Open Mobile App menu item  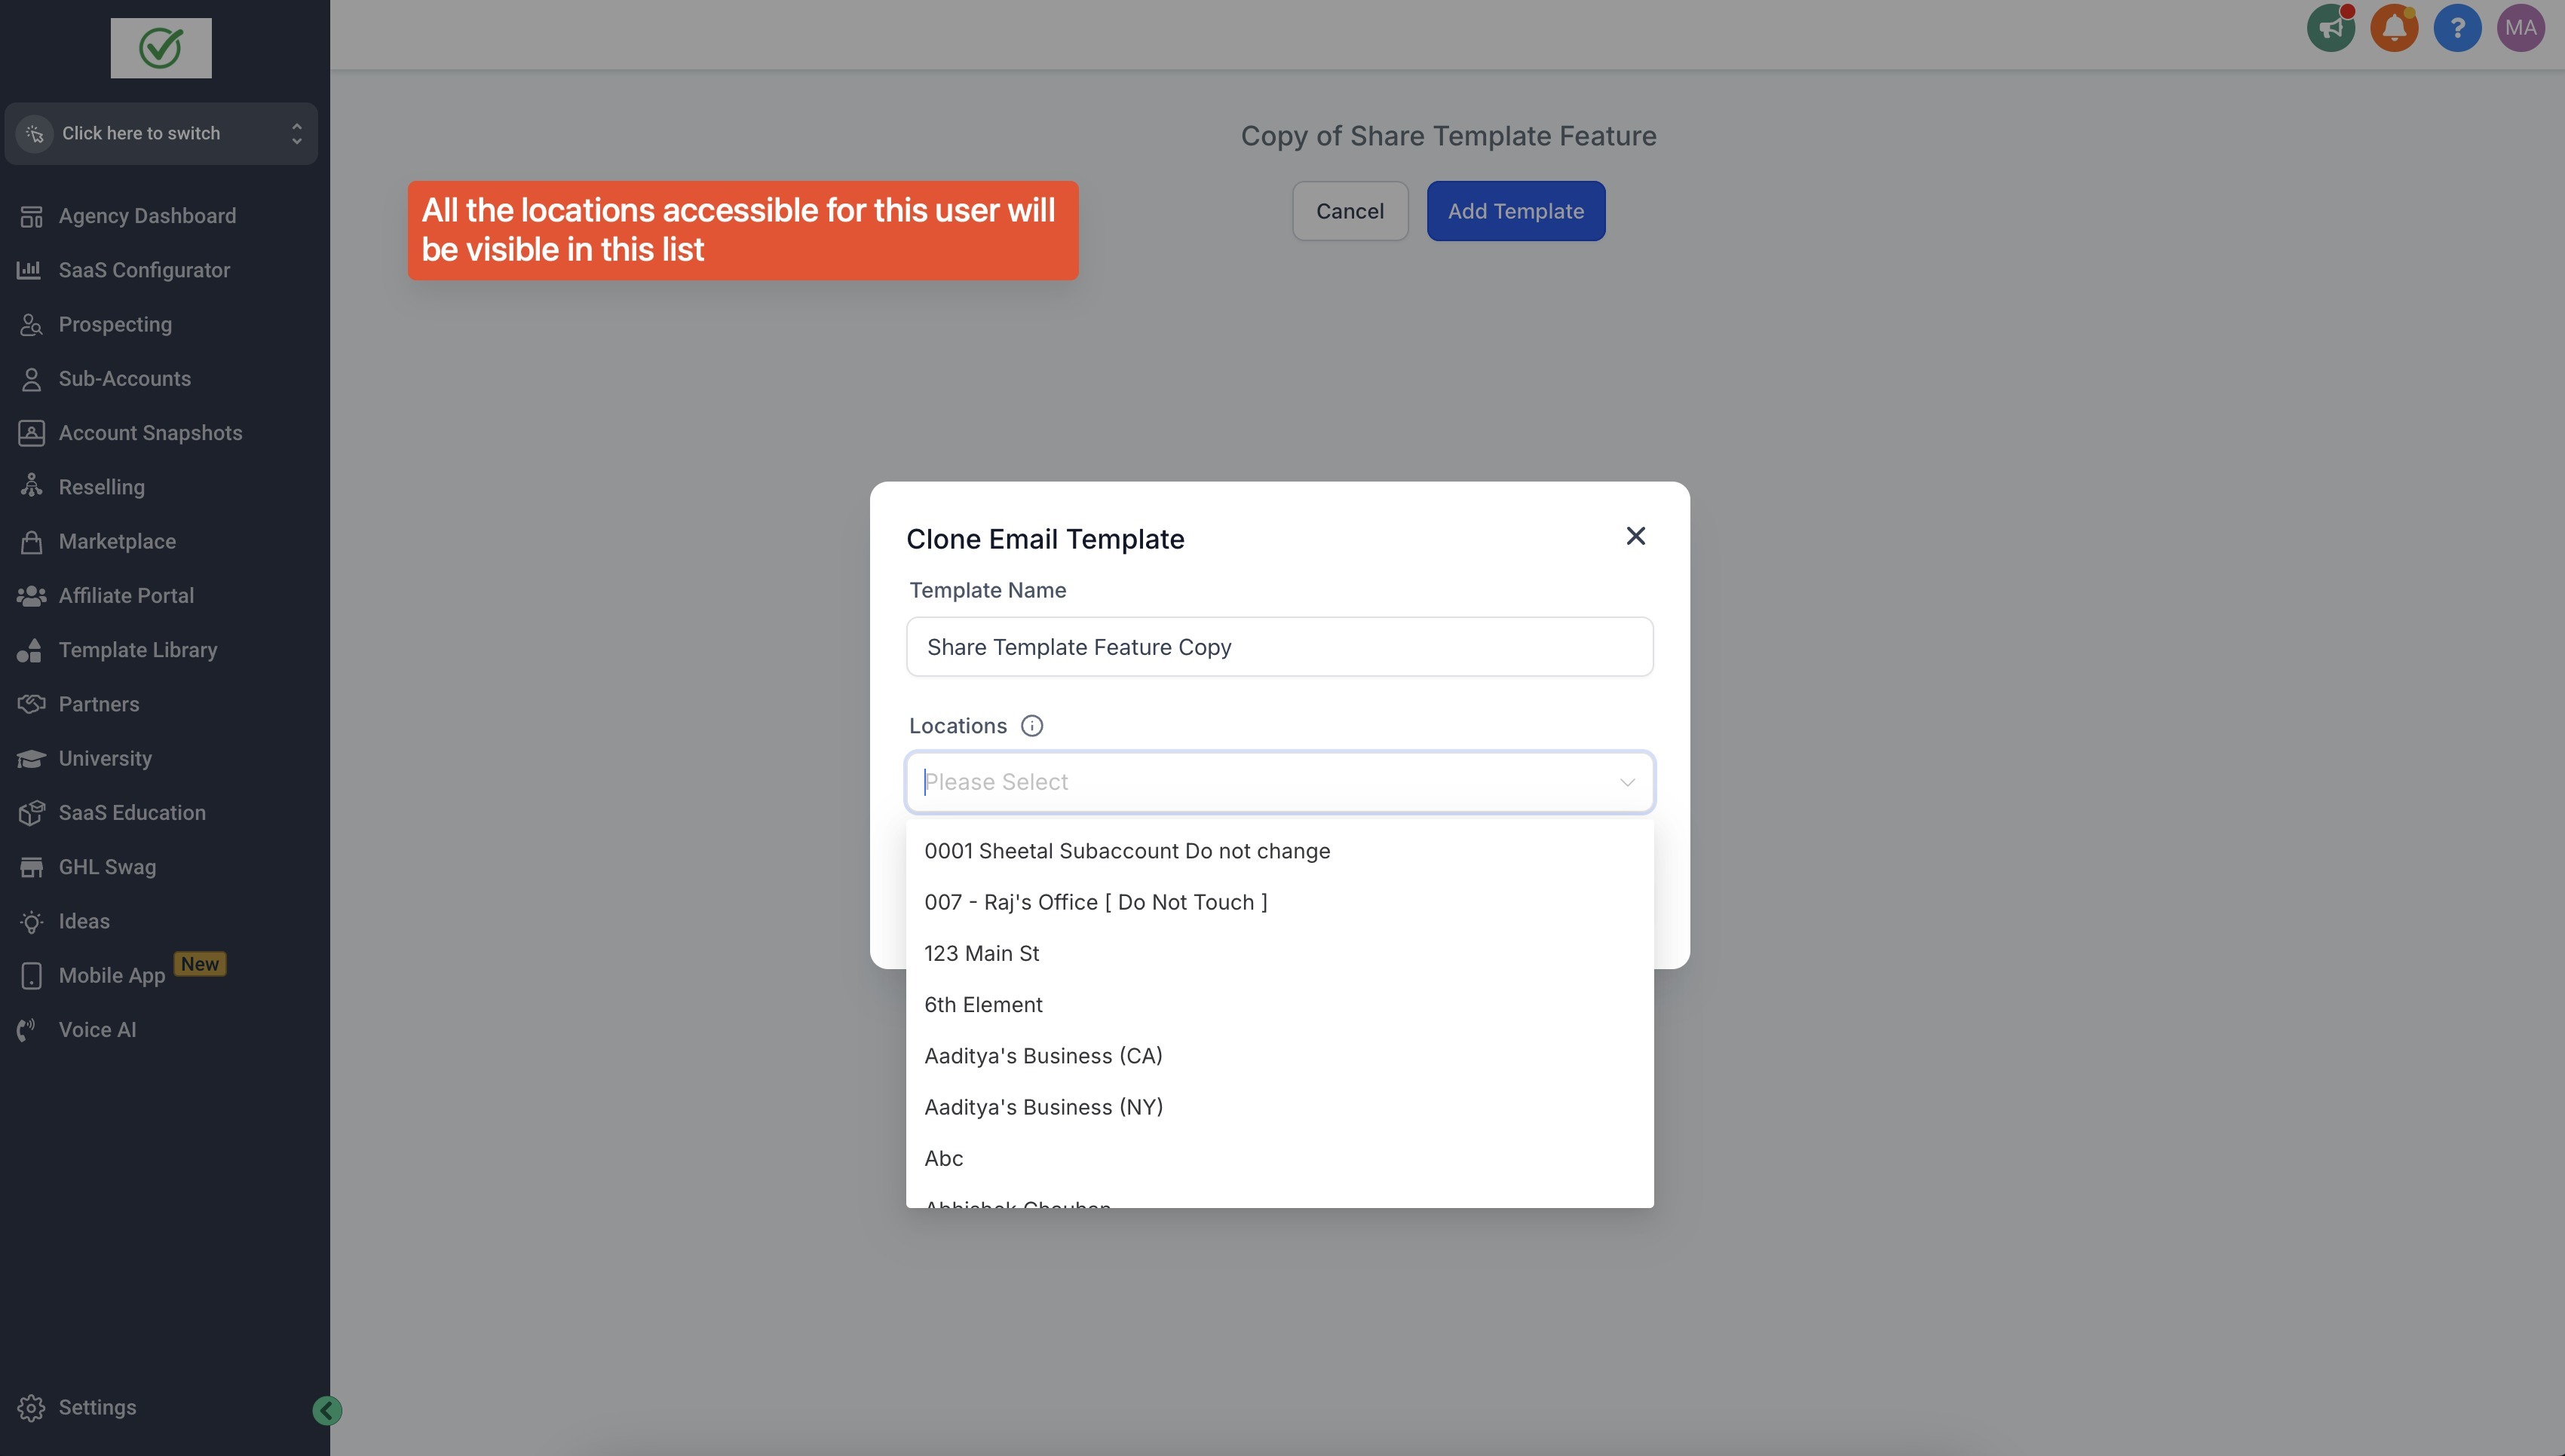point(111,975)
